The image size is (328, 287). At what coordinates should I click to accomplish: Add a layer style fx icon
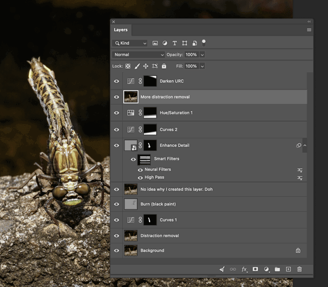244,269
